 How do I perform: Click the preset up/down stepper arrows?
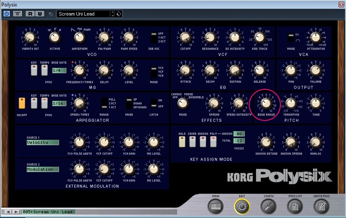[x=113, y=14]
